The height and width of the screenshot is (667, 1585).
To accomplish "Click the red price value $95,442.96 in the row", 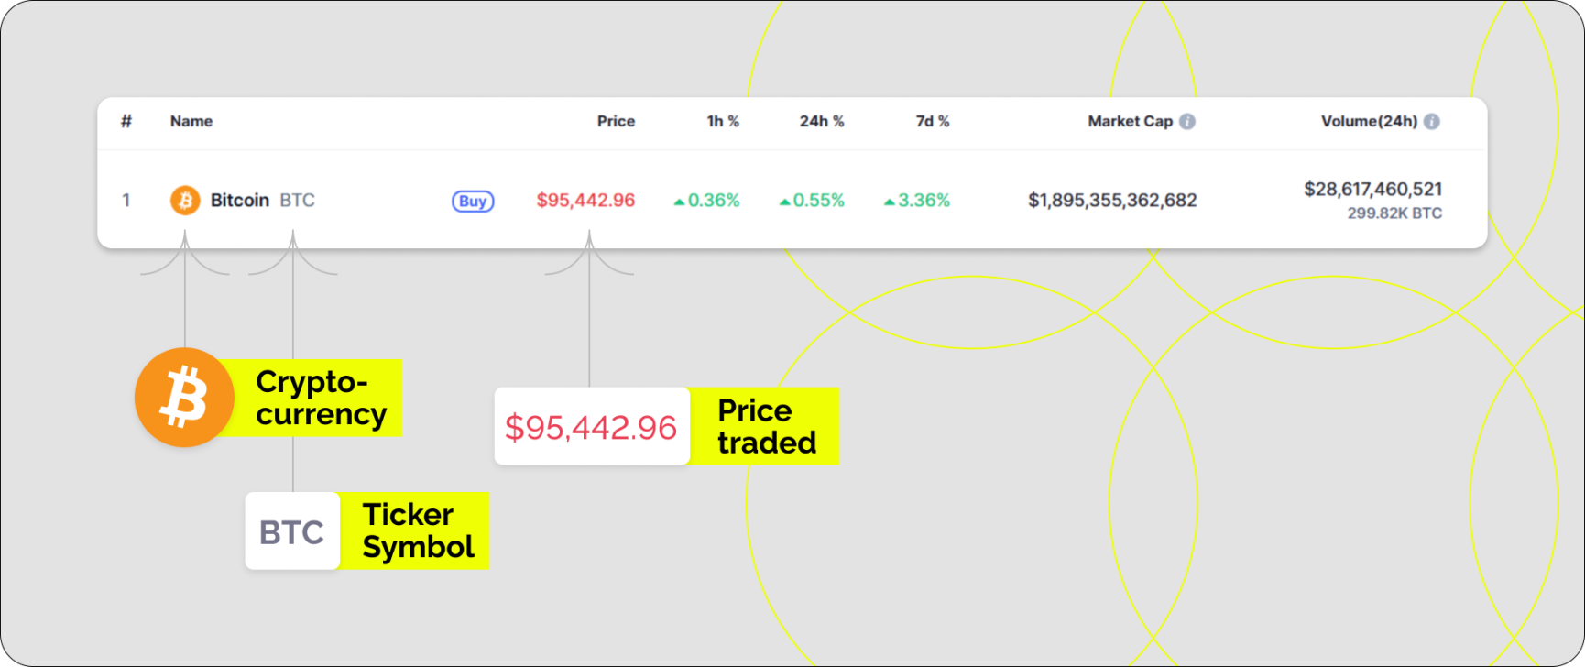I will pos(585,200).
